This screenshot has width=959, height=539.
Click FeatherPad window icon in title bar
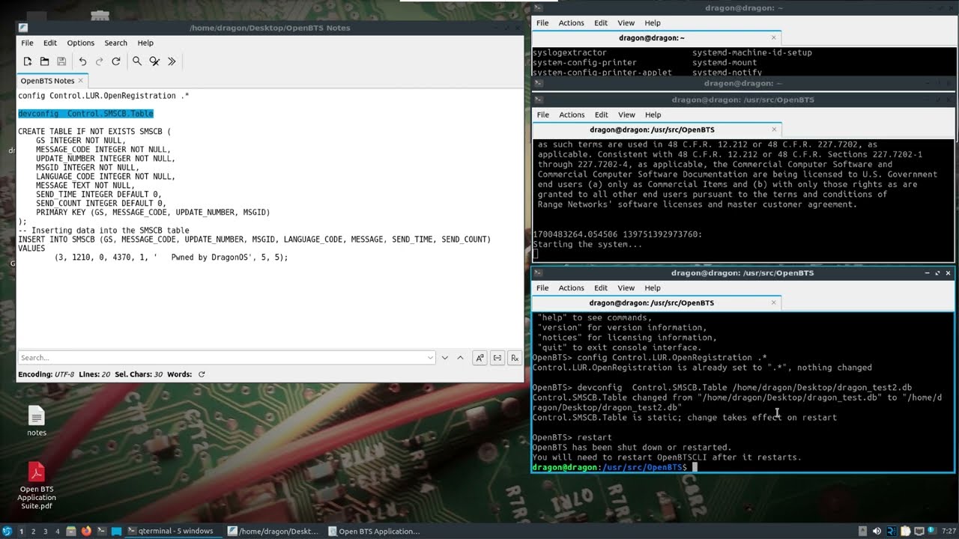click(x=23, y=28)
